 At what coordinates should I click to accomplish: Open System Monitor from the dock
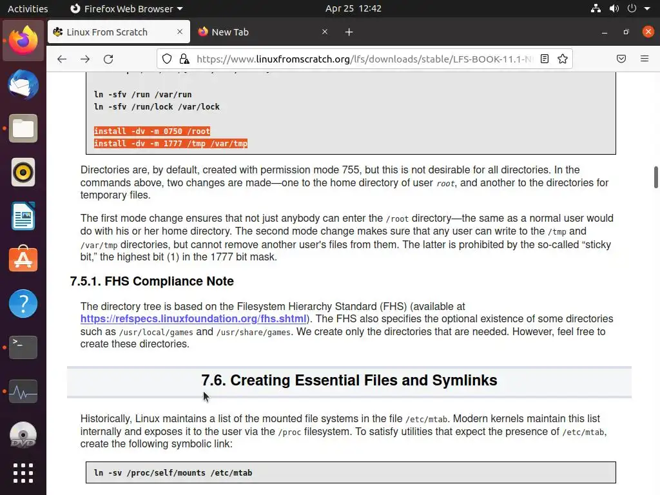(23, 391)
